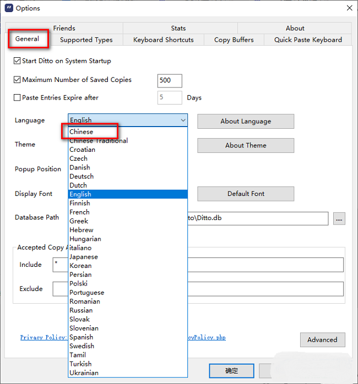Select Finnish language option
Image resolution: width=358 pixels, height=384 pixels.
pos(128,203)
